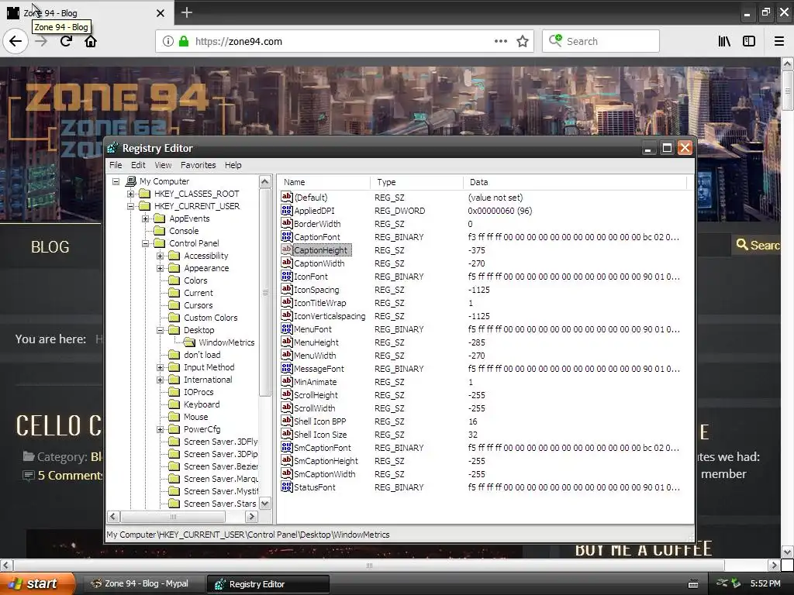The height and width of the screenshot is (595, 794).
Task: Sort values by the Type column header
Action: [416, 182]
